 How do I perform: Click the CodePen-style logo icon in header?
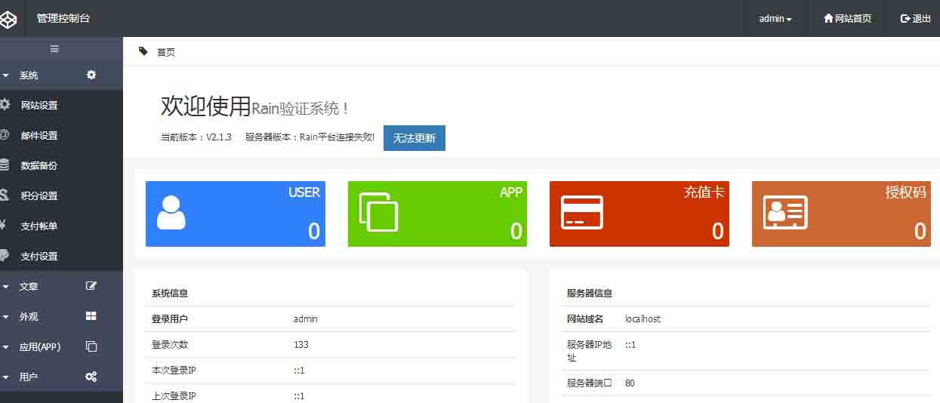point(8,19)
